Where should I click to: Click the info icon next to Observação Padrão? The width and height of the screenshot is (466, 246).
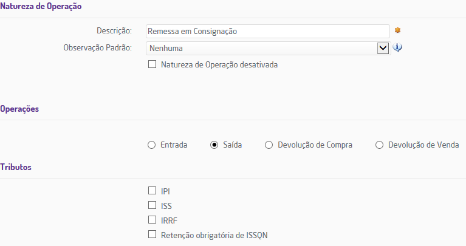398,48
